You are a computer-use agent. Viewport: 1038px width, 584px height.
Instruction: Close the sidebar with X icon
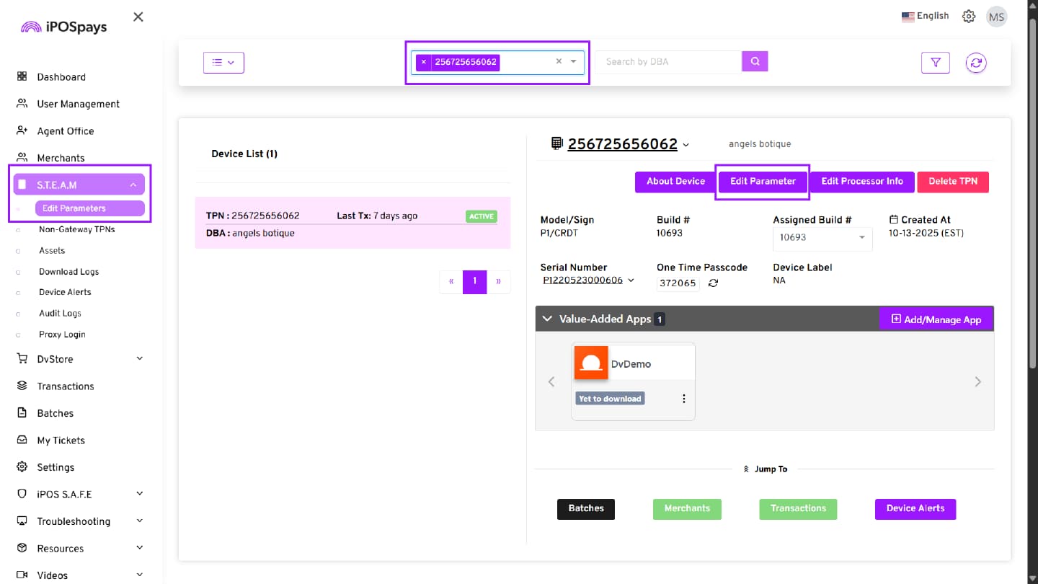[x=138, y=17]
